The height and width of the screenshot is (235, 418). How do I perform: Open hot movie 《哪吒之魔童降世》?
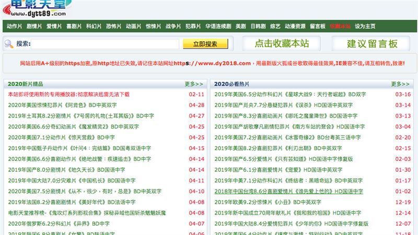pos(286,116)
